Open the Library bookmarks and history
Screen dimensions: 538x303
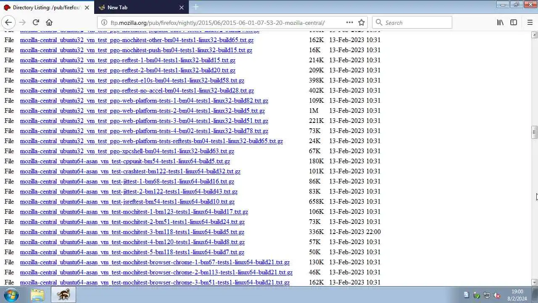point(500,22)
